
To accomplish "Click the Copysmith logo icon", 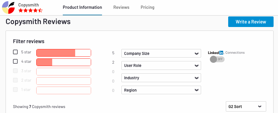I will point(8,7).
